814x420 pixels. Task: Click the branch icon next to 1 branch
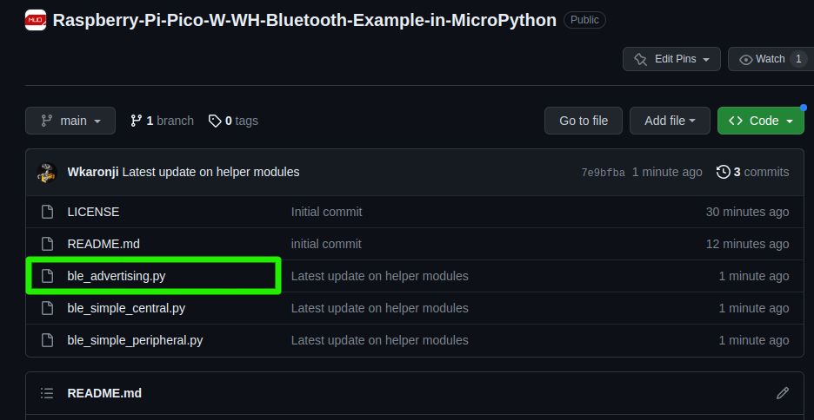pyautogui.click(x=136, y=121)
